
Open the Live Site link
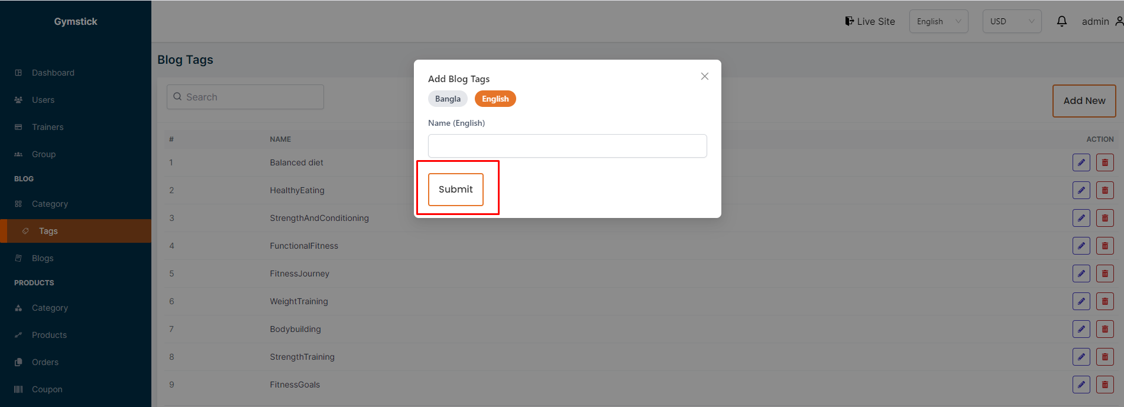870,21
